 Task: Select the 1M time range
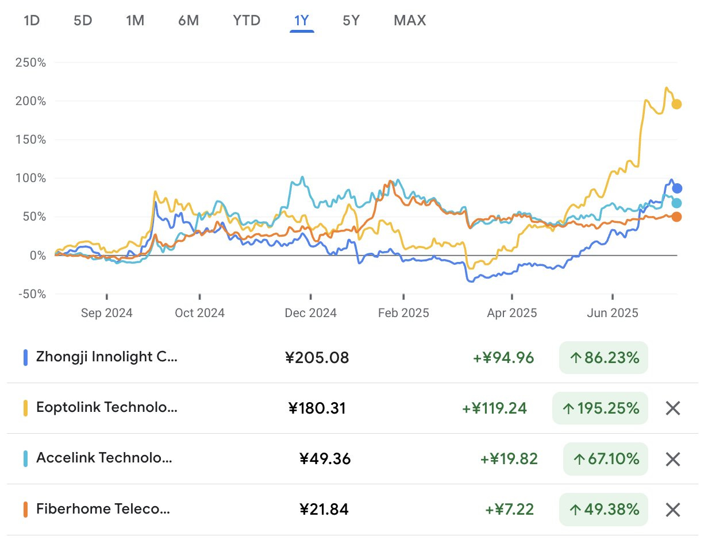[135, 21]
